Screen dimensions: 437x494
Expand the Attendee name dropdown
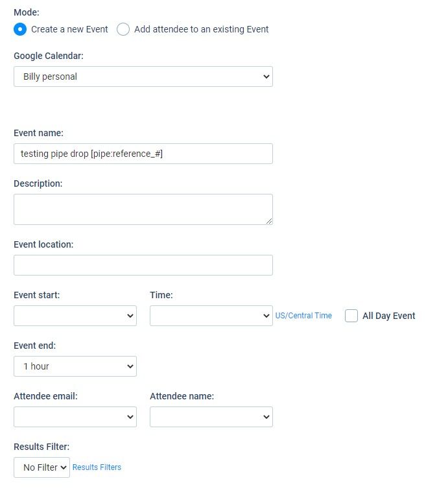pyautogui.click(x=211, y=417)
